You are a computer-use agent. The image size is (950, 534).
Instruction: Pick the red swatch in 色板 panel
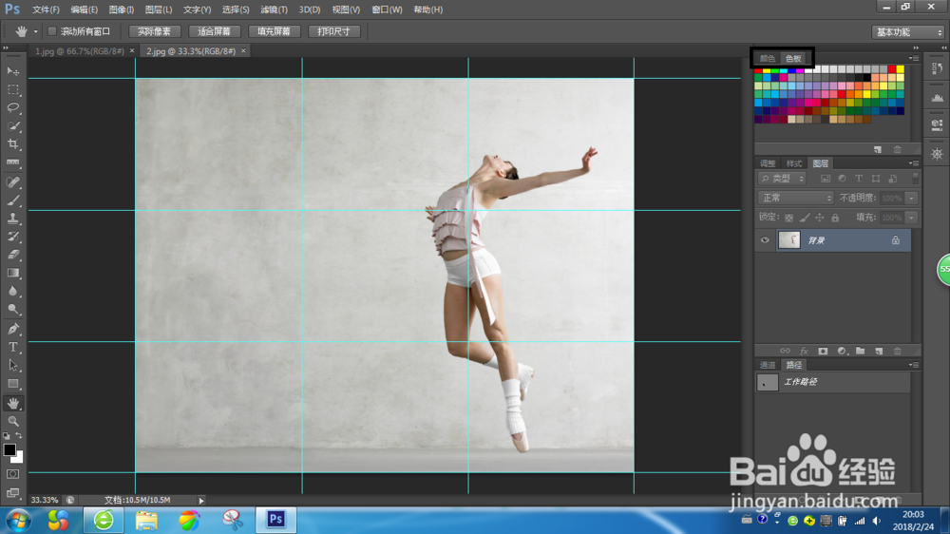759,69
